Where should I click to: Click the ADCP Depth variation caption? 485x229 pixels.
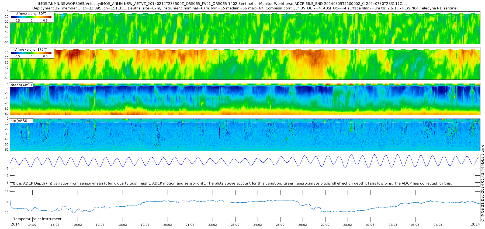pos(233,183)
